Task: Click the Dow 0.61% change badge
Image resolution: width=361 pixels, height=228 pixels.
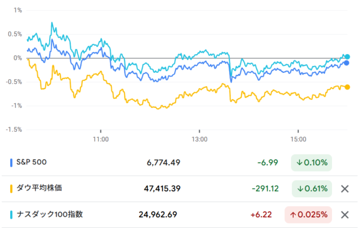Action: click(311, 189)
